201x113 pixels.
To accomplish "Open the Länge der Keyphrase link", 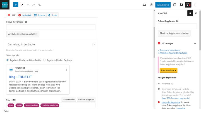I will point(171,102).
